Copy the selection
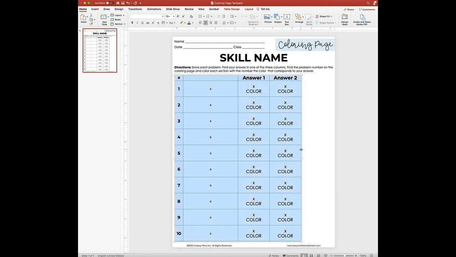Screen dimensions: 456x257 tap(91, 20)
